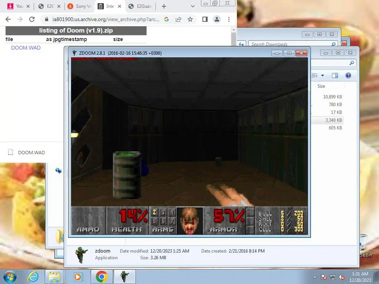Open Recycle Bin on the desktop
Image resolution: width=379 pixels, height=284 pixels.
point(365,246)
